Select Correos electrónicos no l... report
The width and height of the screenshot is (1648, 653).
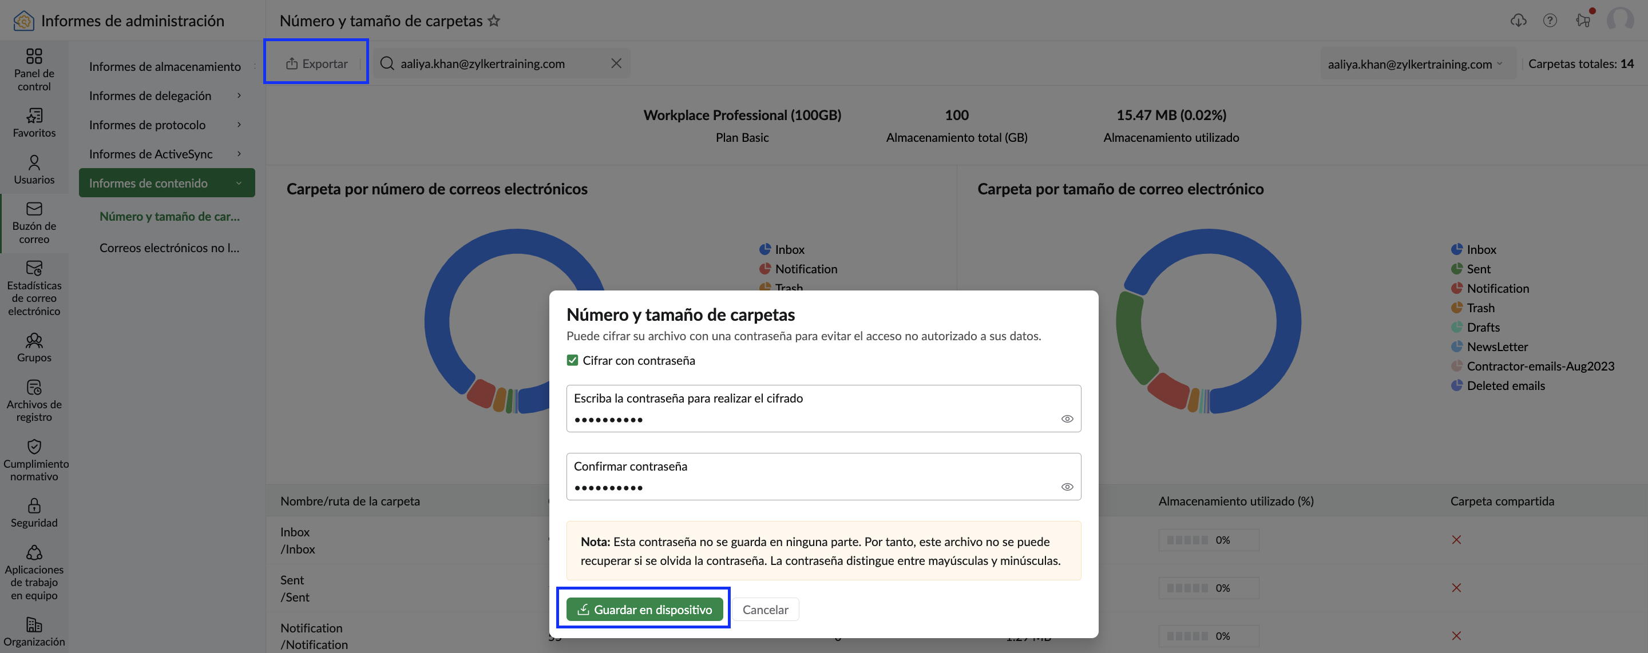[169, 248]
